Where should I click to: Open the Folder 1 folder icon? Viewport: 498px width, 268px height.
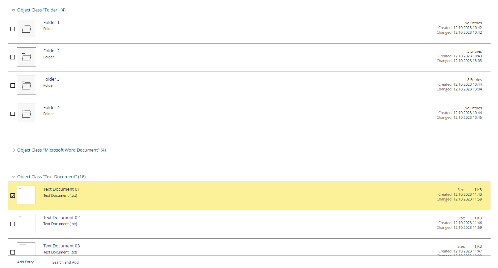(x=26, y=28)
